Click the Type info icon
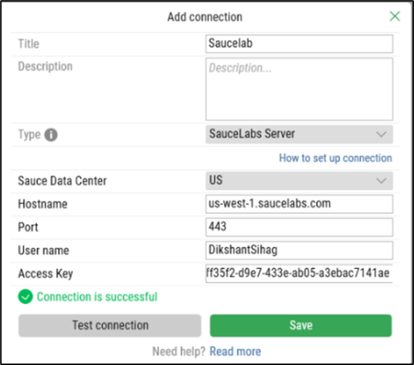The image size is (414, 365). tap(51, 134)
